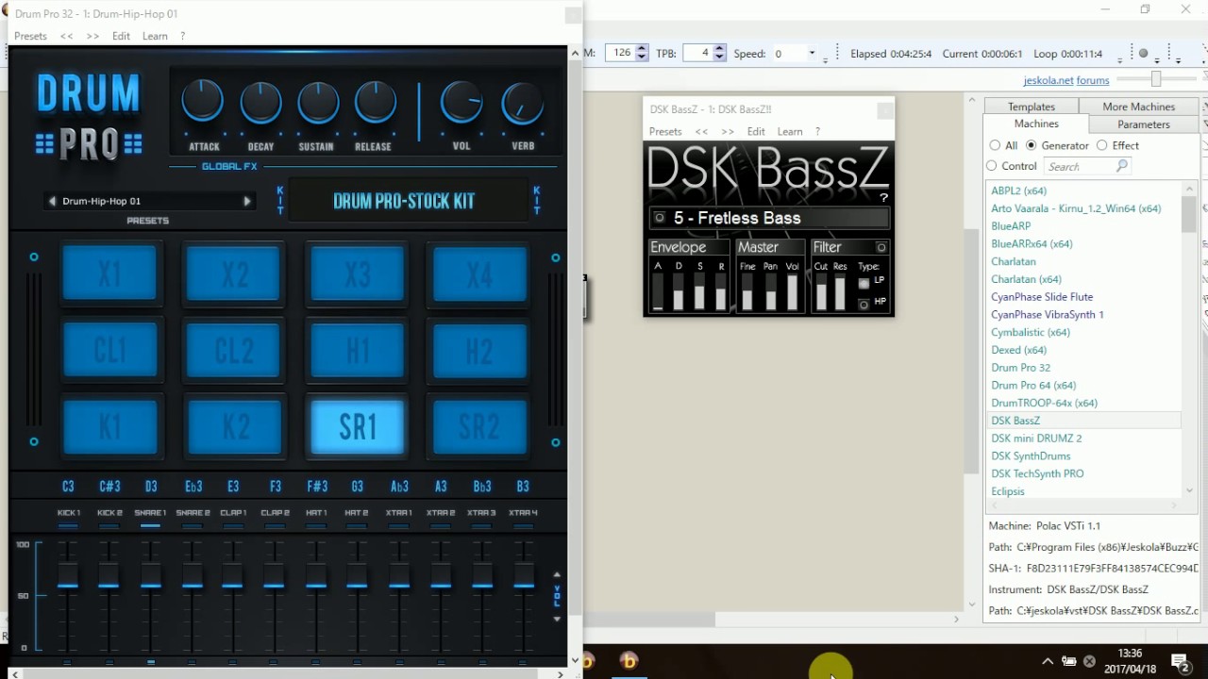Select the HP filter type in BassZ
1208x679 pixels.
[x=864, y=305]
